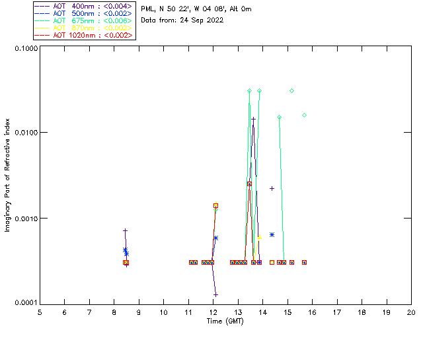The height and width of the screenshot is (338, 423).
Task: Click the AOT 400nm legend entry
Action: (84, 6)
